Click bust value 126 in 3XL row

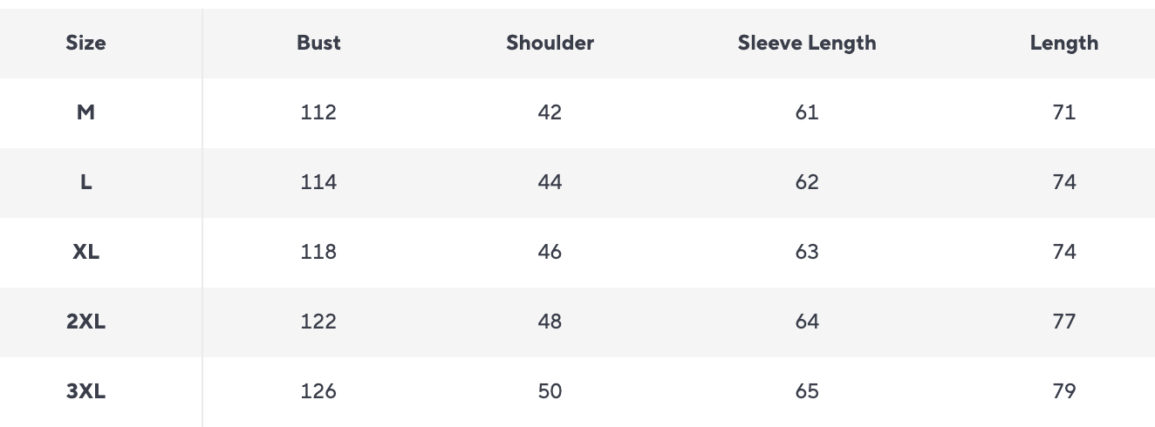318,391
